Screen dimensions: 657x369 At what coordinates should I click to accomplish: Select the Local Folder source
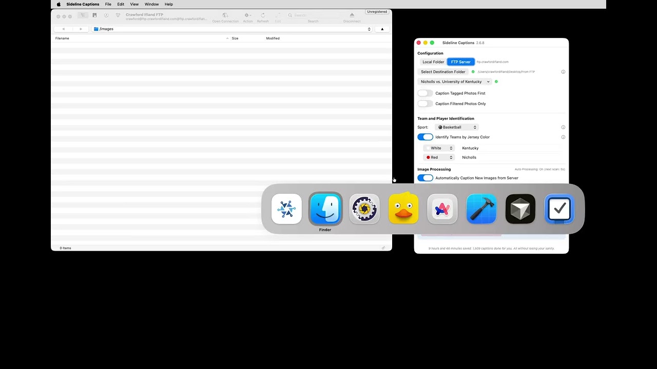[x=433, y=62]
